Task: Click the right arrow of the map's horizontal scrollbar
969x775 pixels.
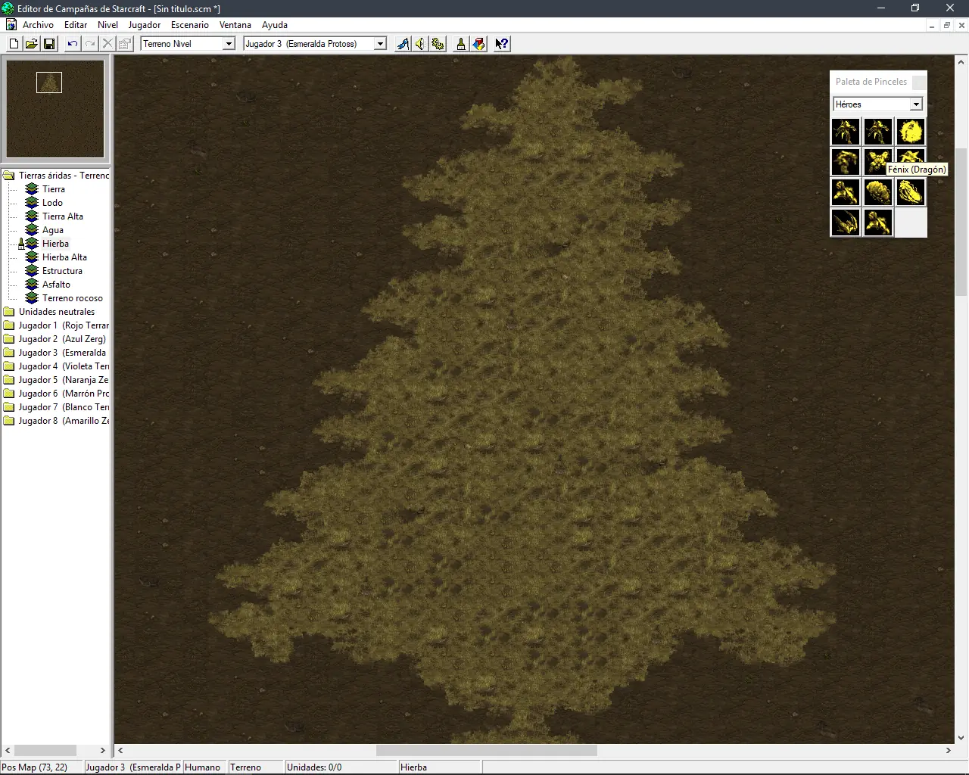Action: coord(949,751)
